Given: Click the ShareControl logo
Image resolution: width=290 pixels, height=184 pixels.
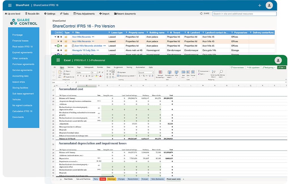Looking at the screenshot, I should coord(24,22).
